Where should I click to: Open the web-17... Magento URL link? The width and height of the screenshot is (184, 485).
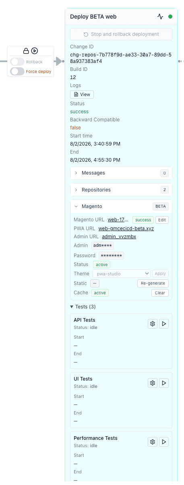tap(118, 220)
